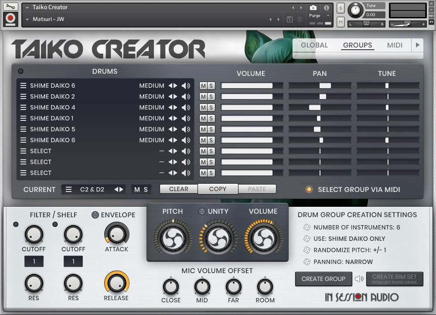436x315 pixels.
Task: Click dice icon next to Use: Shime Daiko Only
Action: tap(307, 239)
